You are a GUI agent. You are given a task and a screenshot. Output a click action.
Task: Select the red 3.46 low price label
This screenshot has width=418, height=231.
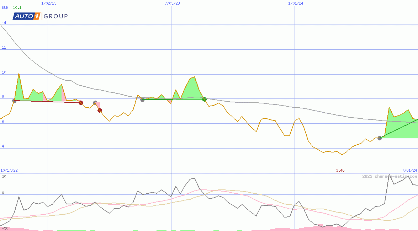point(340,171)
